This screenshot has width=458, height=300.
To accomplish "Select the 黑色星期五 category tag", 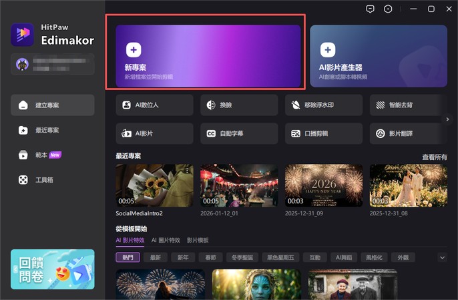I will tap(280, 257).
